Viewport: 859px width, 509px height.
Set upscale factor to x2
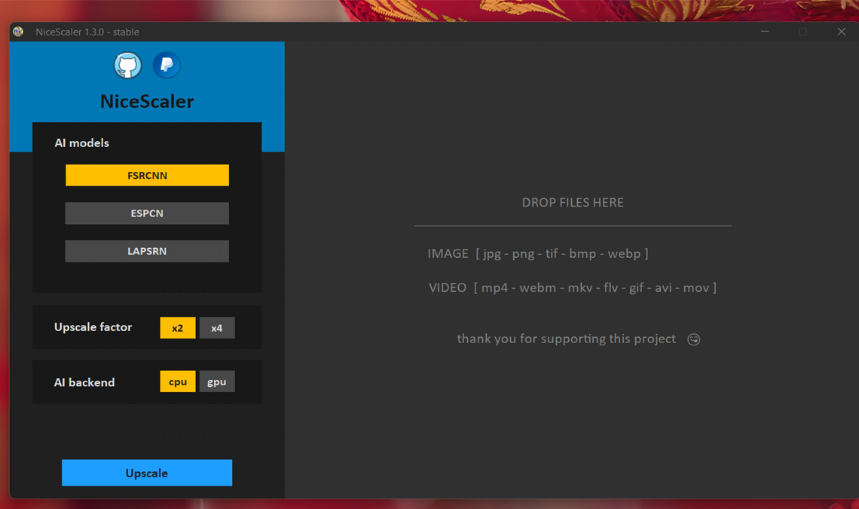pos(178,328)
